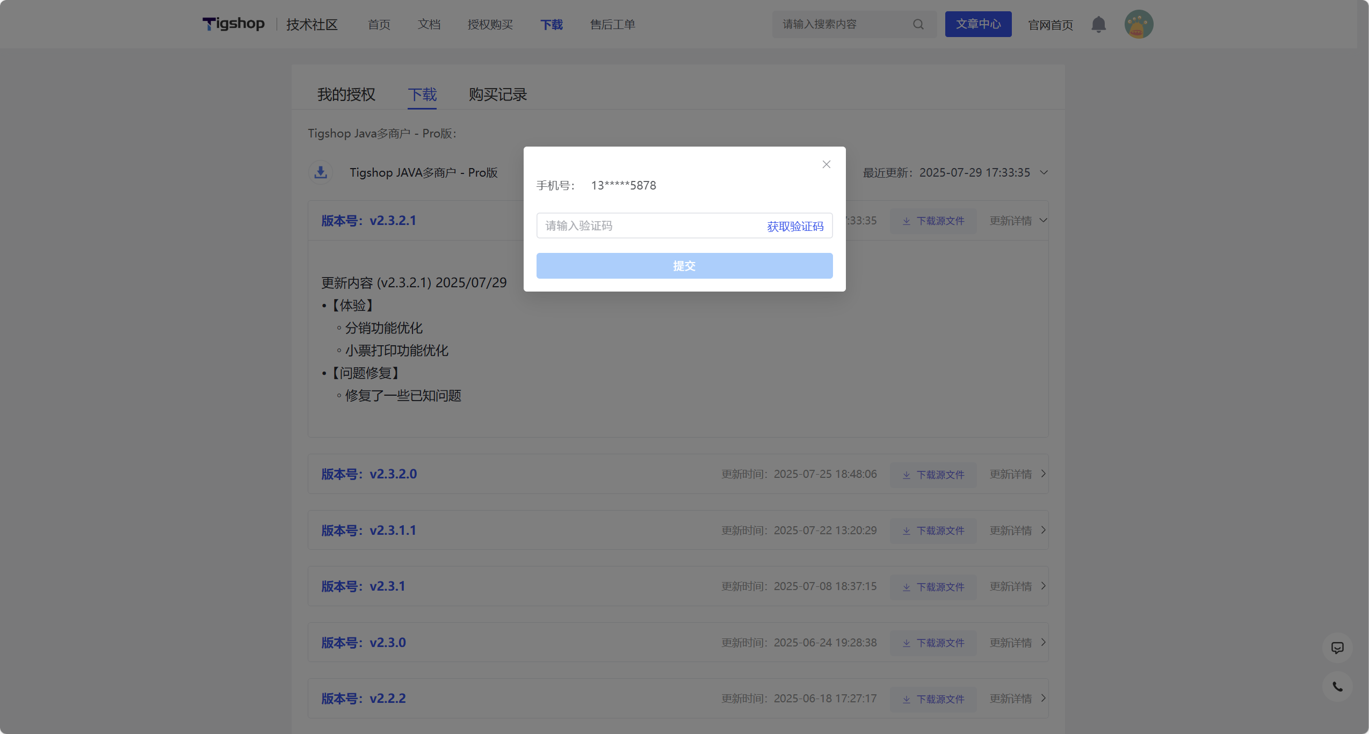Go to 官网首页 link

click(x=1051, y=25)
